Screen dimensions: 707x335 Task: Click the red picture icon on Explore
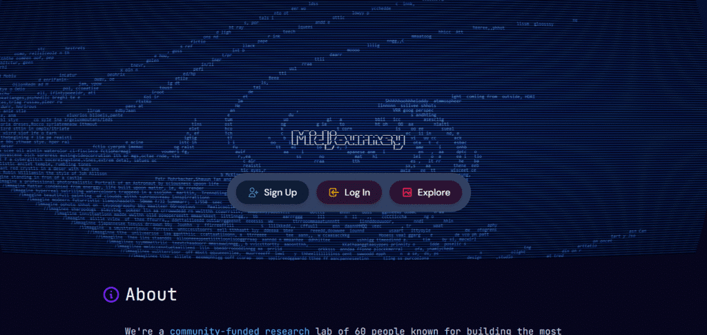[407, 192]
